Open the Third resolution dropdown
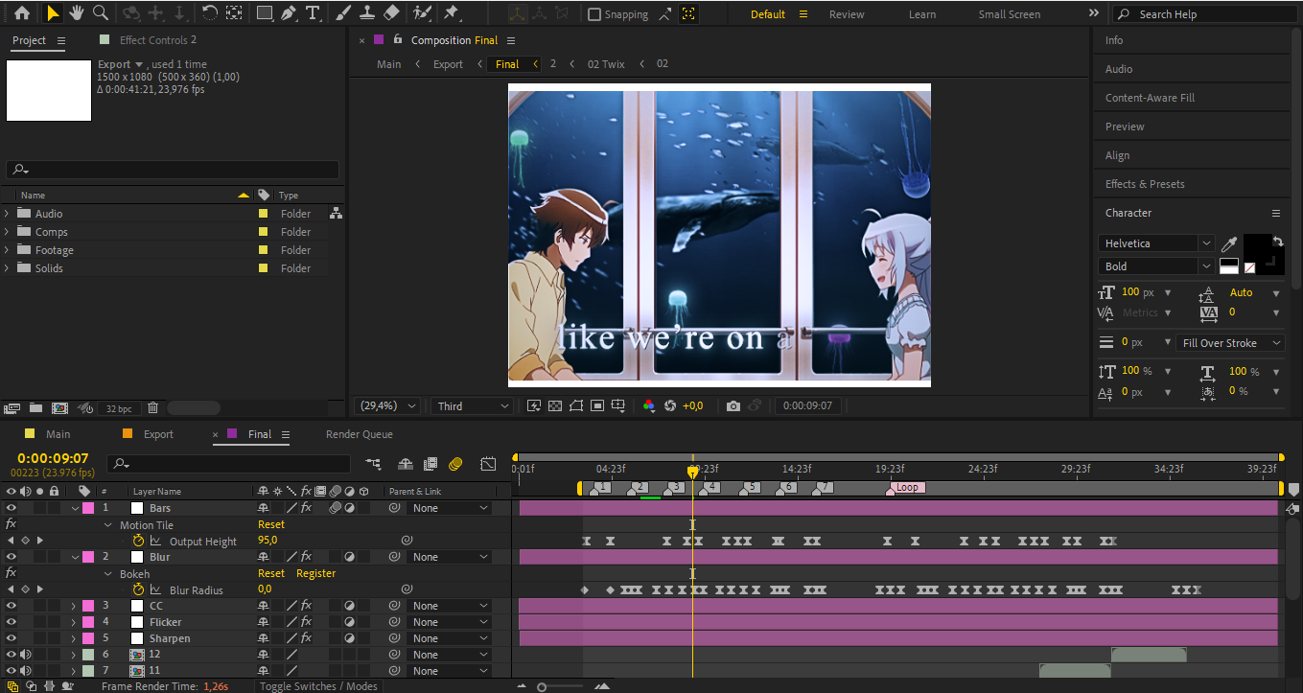The width and height of the screenshot is (1303, 693). [473, 406]
